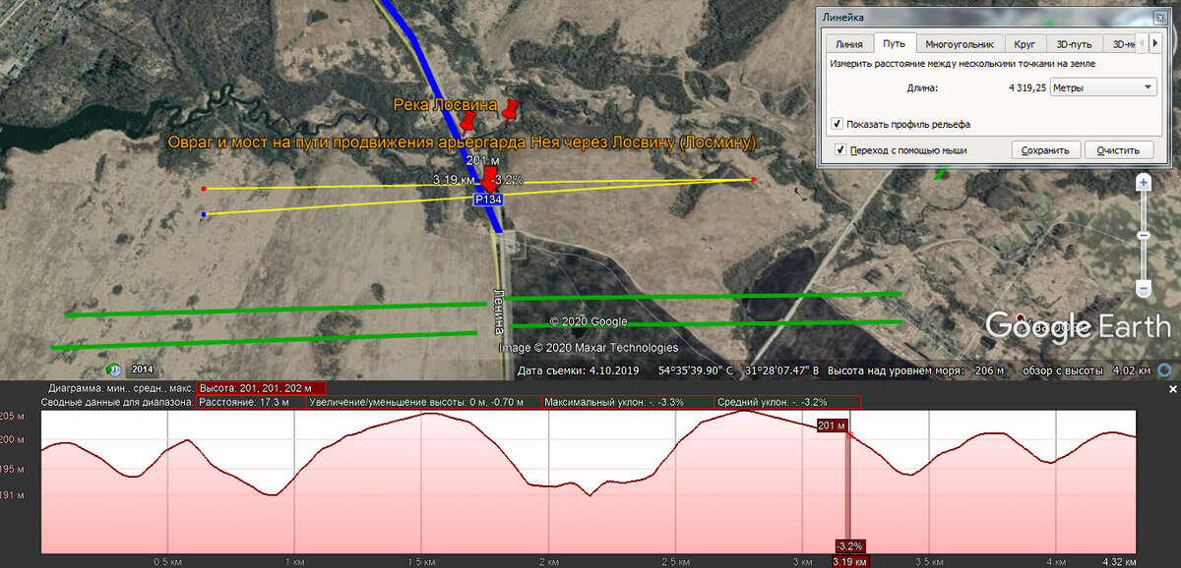Click the Увеличение/уменьшение высоты summary field
This screenshot has height=568, width=1181.
point(423,402)
